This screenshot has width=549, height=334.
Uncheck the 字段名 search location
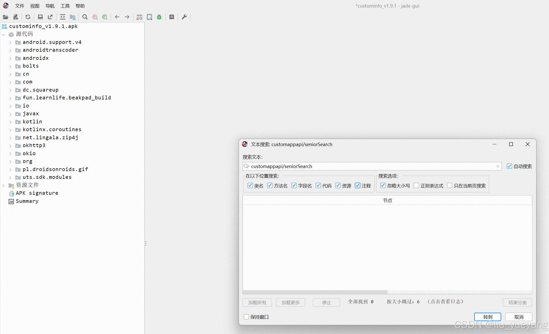294,186
